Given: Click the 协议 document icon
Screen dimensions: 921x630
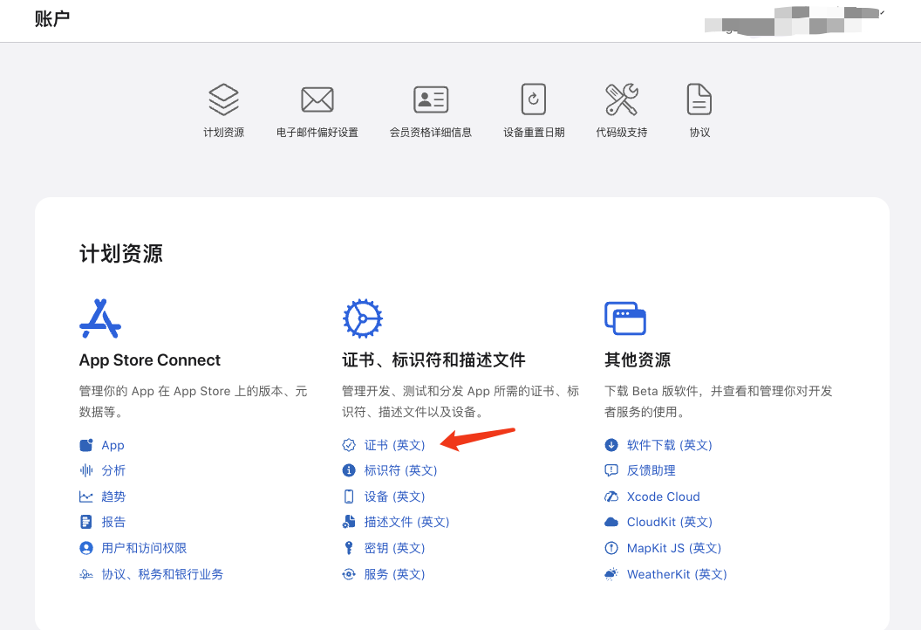Looking at the screenshot, I should point(699,99).
